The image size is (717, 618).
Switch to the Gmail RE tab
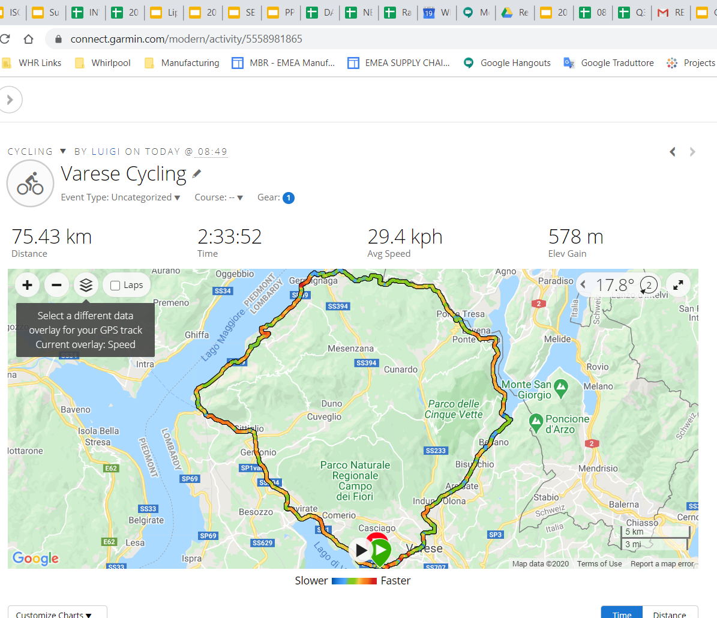[x=671, y=13]
